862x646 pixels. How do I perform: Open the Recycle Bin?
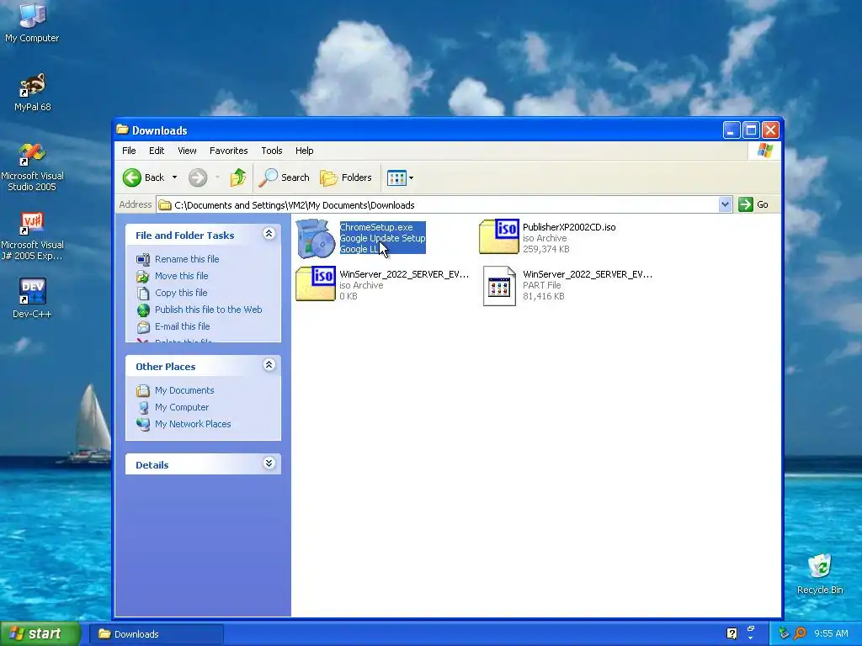tap(820, 574)
